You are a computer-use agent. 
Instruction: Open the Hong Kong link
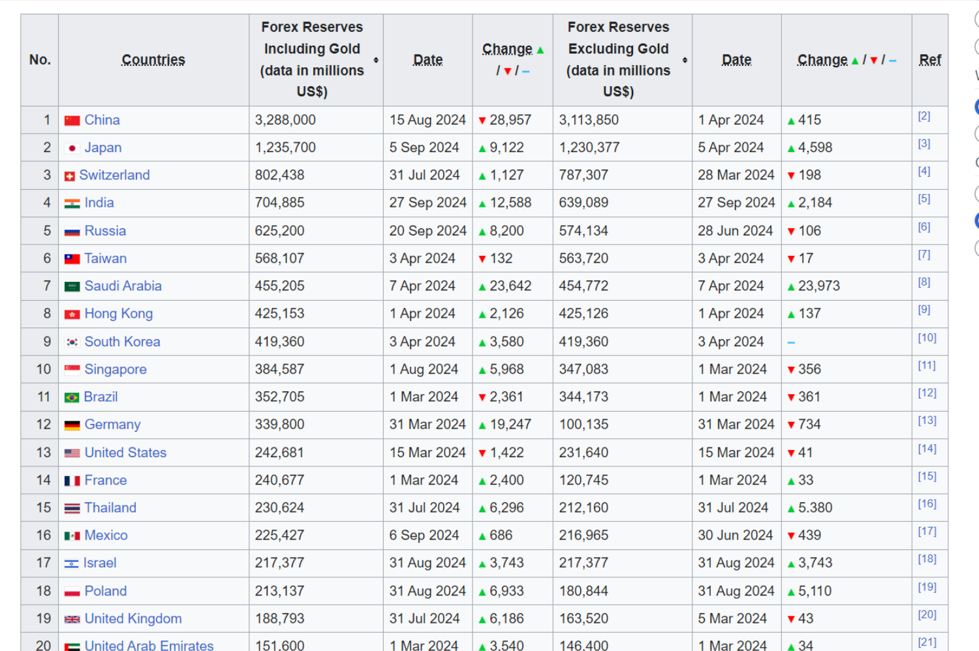click(118, 314)
